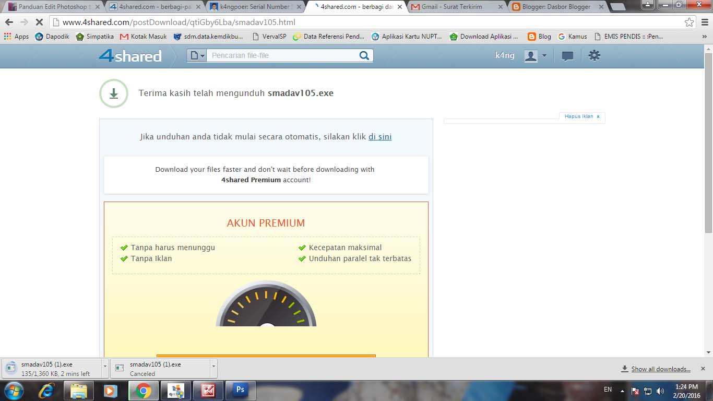Click the speedometer gauge image
713x401 pixels.
[266, 303]
